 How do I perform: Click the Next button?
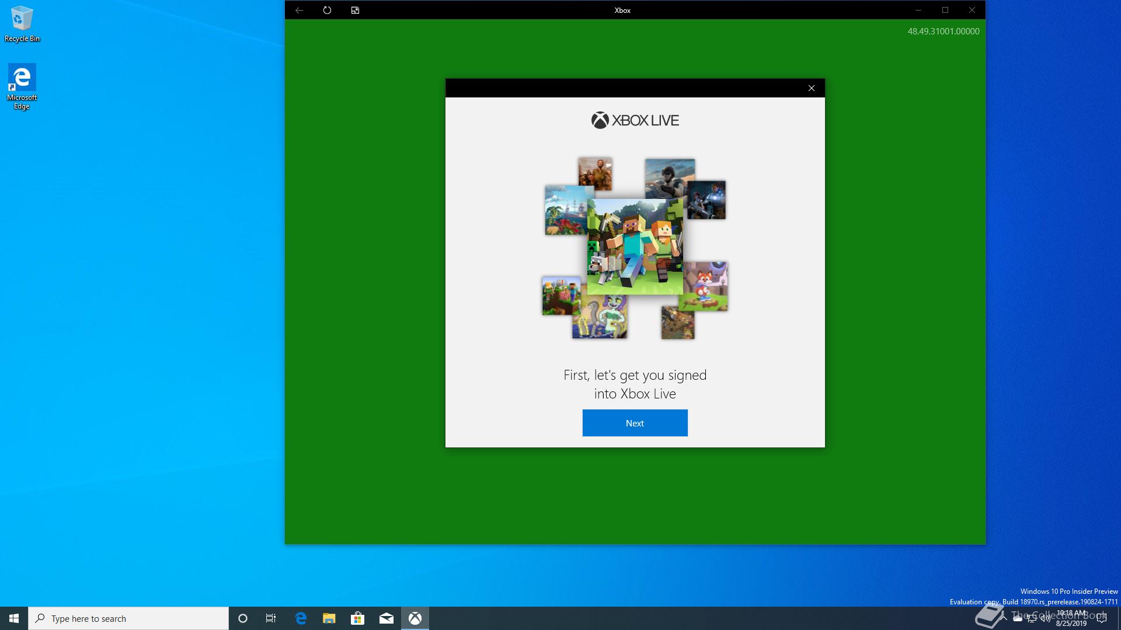tap(635, 423)
